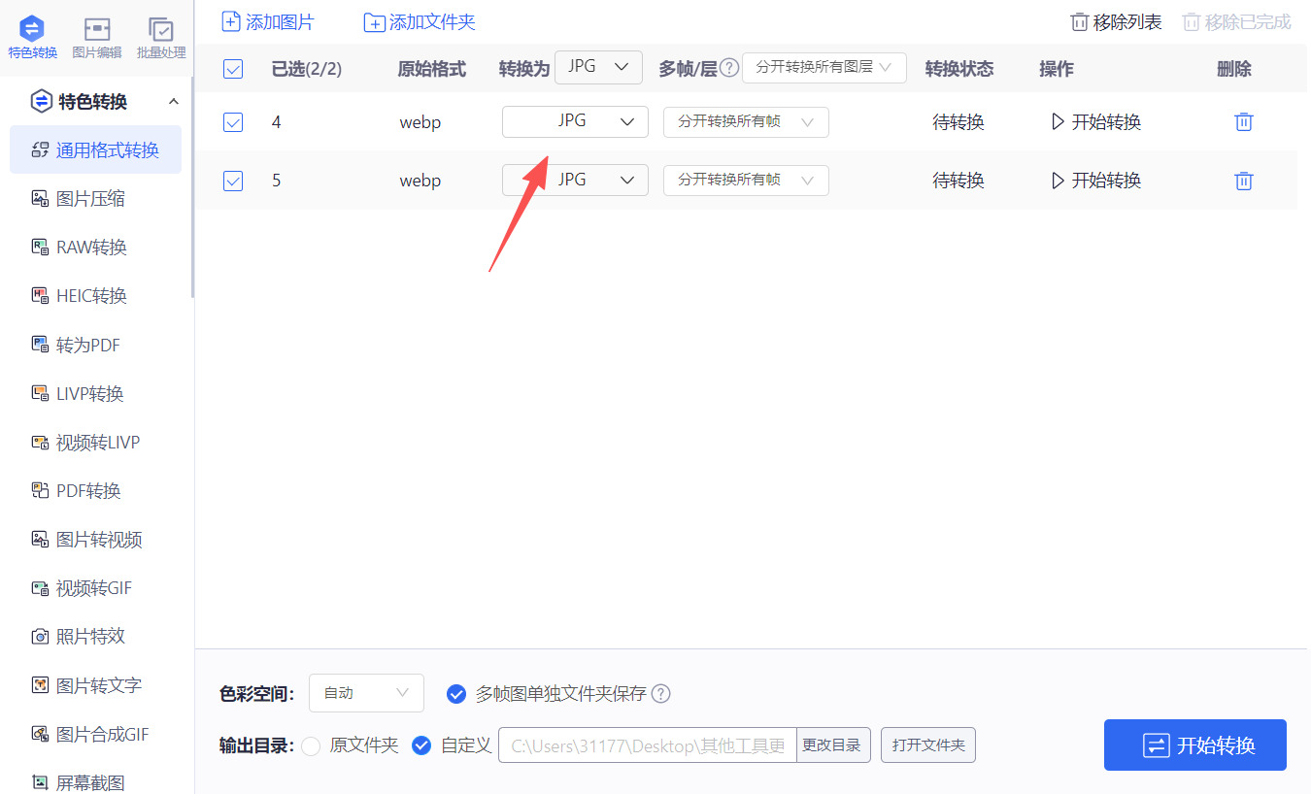Click the 更改目录 button
This screenshot has width=1311, height=794.
(833, 745)
